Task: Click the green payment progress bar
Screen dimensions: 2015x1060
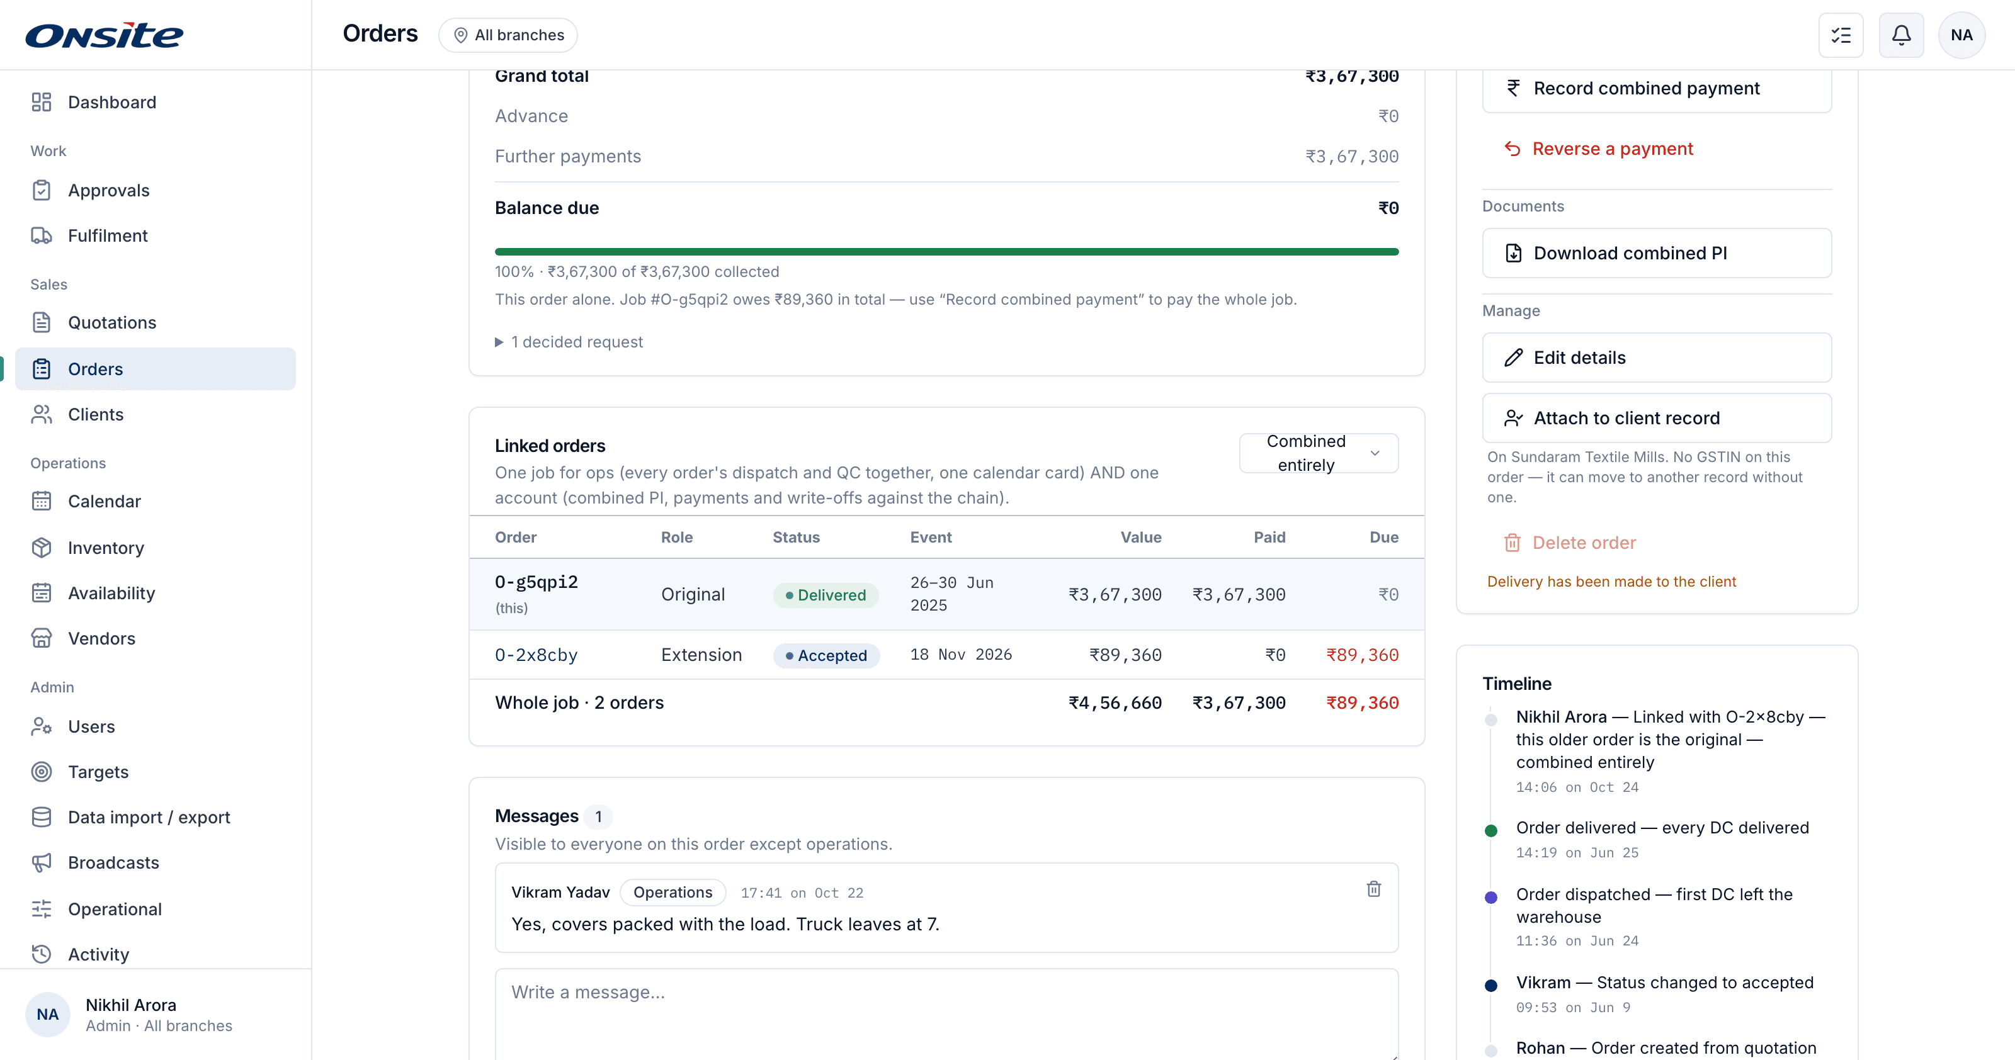Action: tap(946, 252)
